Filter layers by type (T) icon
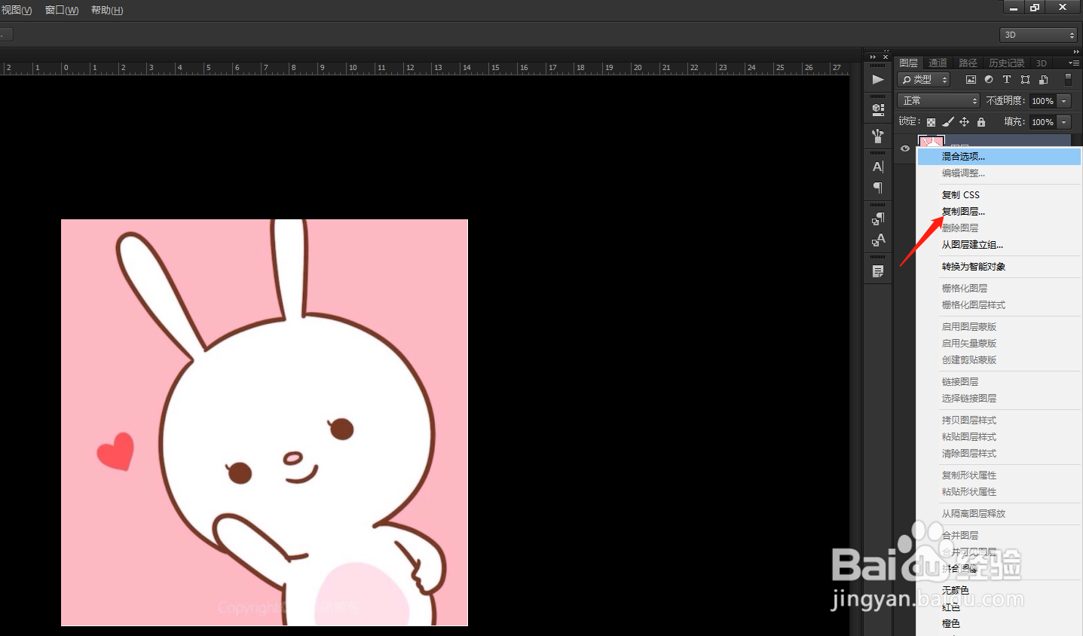Viewport: 1083px width, 636px height. pyautogui.click(x=1007, y=79)
